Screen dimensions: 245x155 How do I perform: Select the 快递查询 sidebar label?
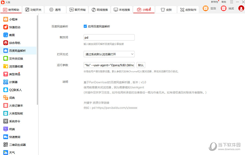[x=15, y=137]
